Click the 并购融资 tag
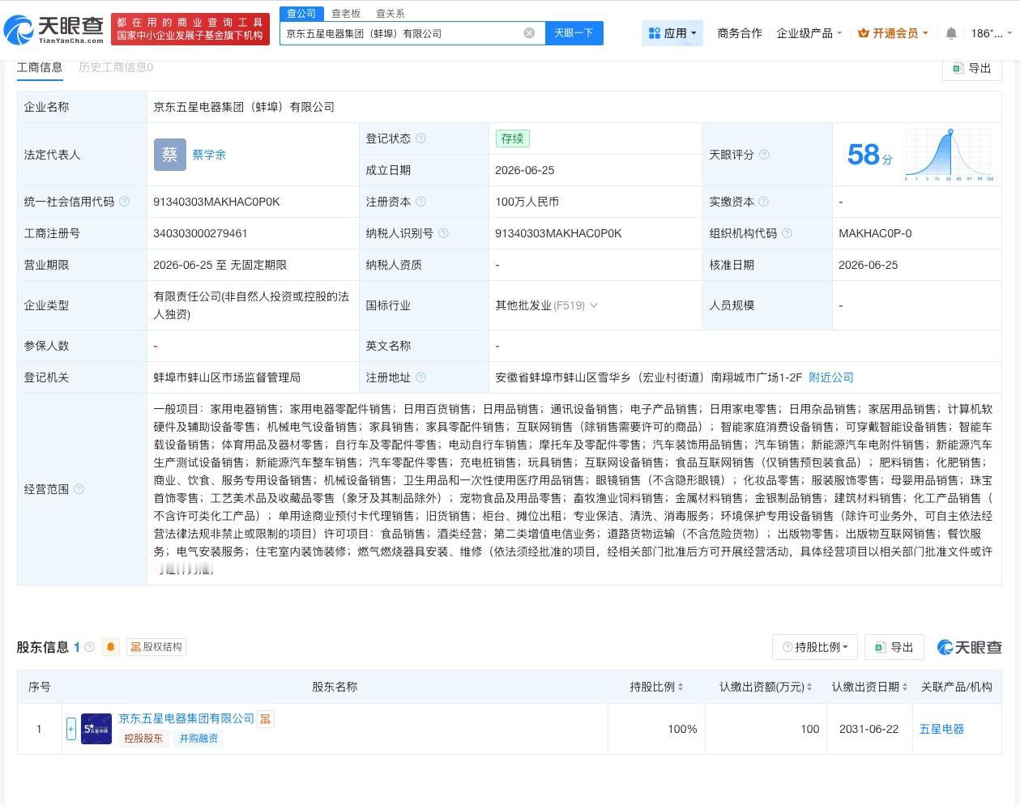Viewport: 1020px width, 805px height. point(198,739)
